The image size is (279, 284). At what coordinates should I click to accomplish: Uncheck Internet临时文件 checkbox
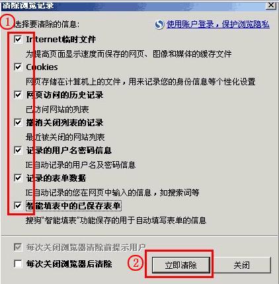click(x=18, y=40)
